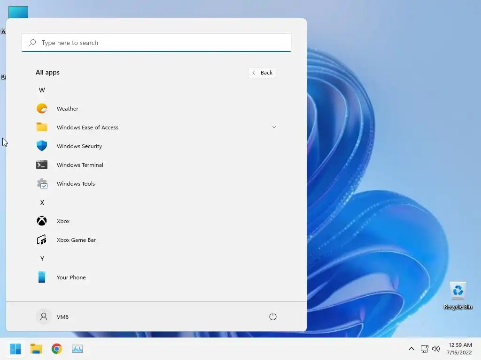Click the Windows Terminal text label
The image size is (481, 360).
[x=80, y=165]
